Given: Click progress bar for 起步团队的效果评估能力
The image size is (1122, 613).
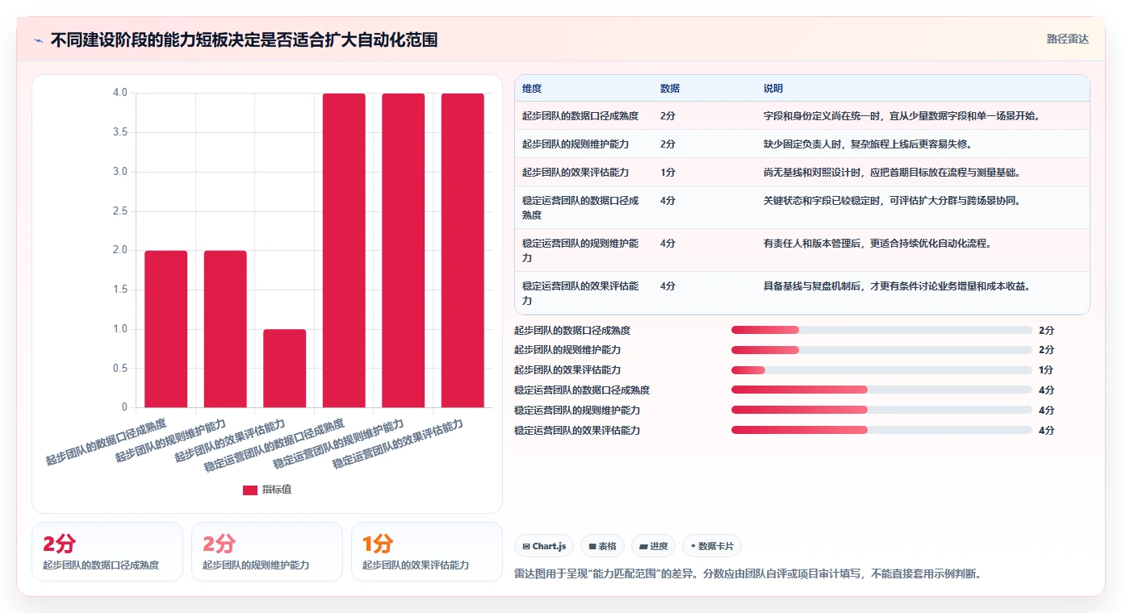Looking at the screenshot, I should (881, 370).
